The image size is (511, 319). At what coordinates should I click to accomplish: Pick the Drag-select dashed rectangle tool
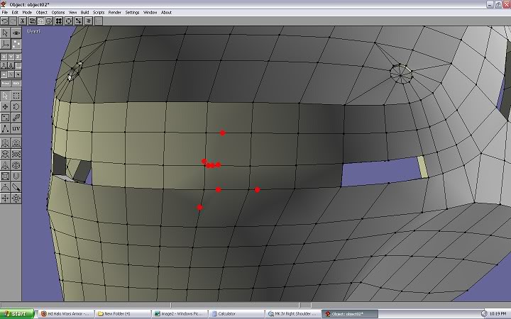coord(16,96)
